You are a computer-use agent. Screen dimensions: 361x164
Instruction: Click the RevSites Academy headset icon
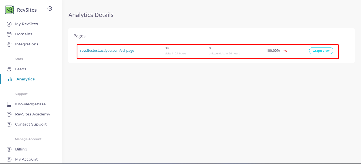pos(9,114)
